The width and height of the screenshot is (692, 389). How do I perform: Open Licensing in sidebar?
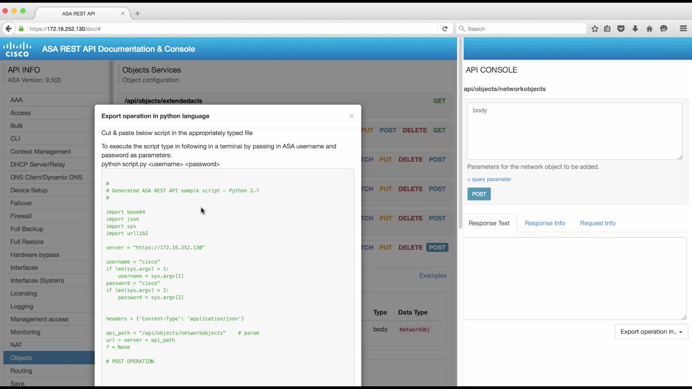pos(49,293)
